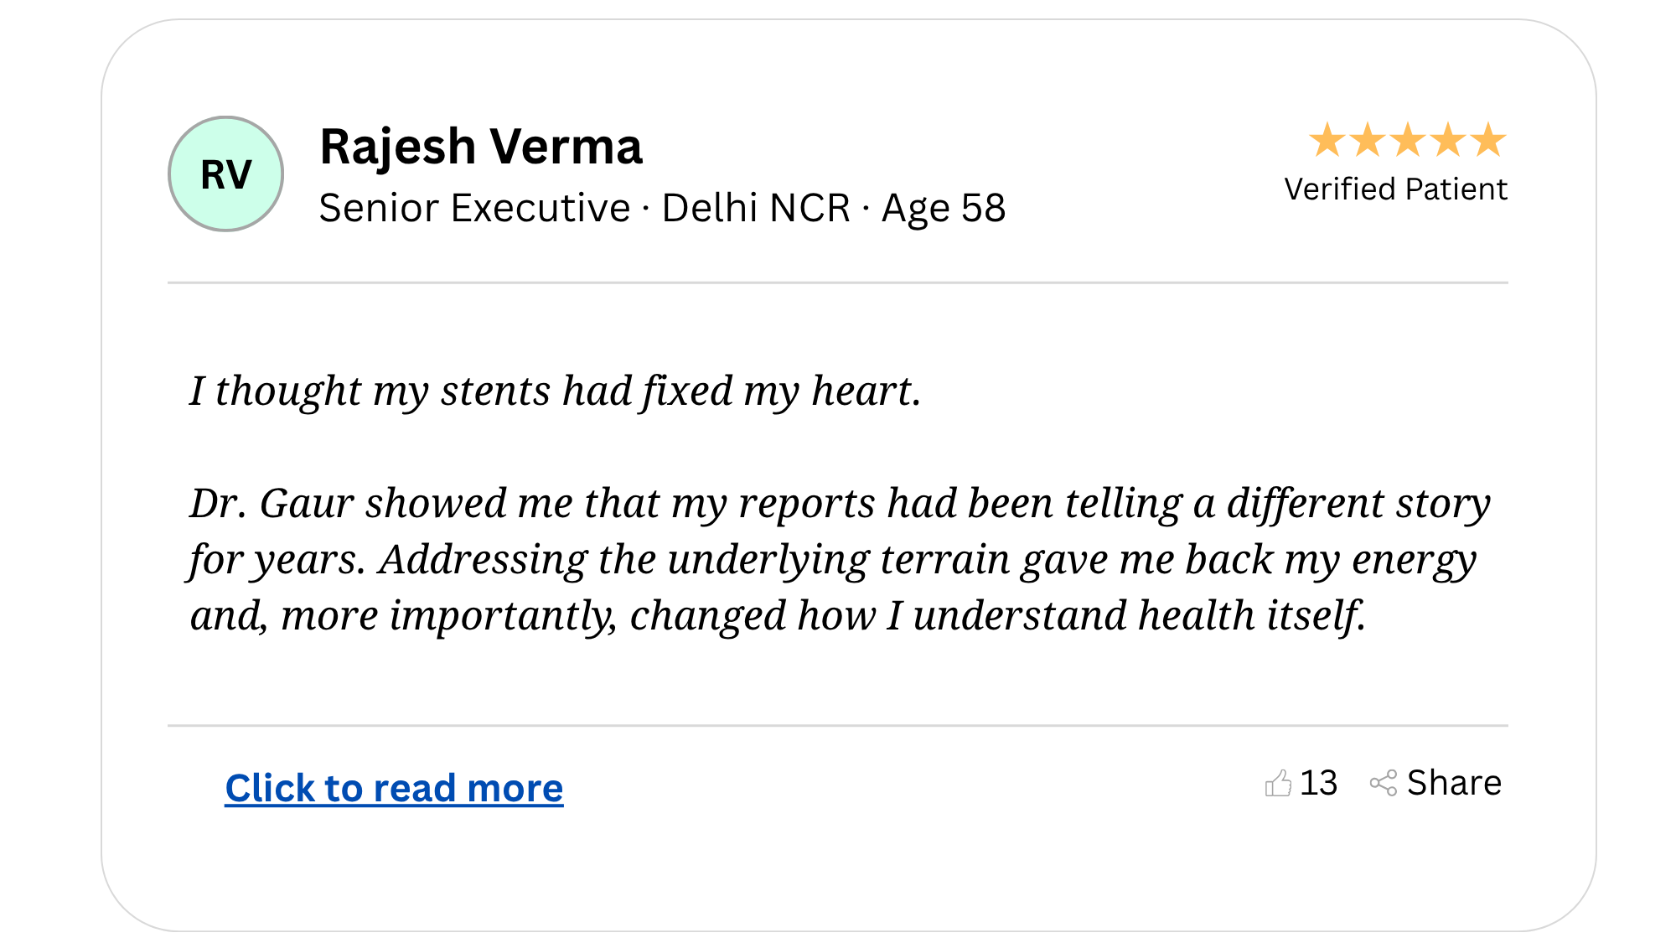1676x943 pixels.
Task: Click the fourth rating star
Action: (1448, 140)
